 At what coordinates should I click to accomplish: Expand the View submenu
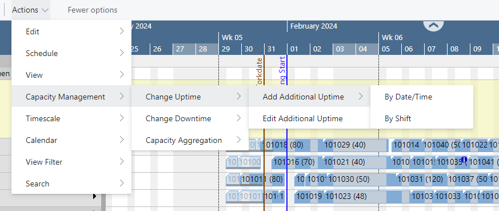point(71,75)
